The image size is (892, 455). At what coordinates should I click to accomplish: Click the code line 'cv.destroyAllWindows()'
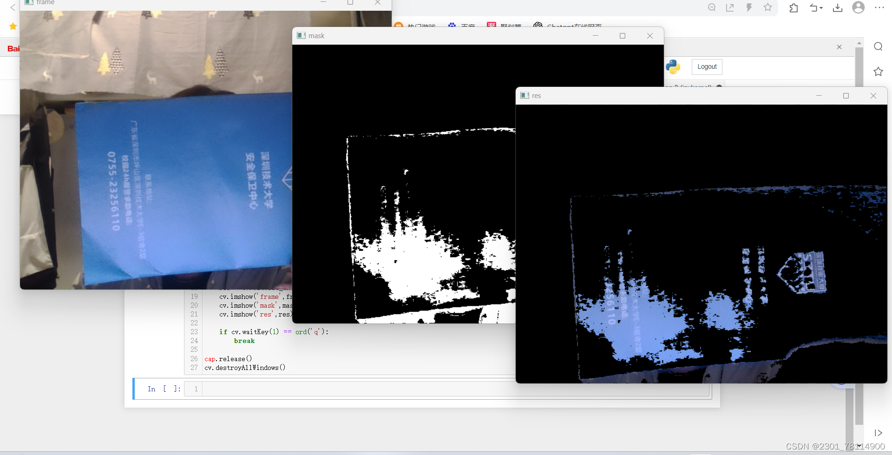[245, 368]
